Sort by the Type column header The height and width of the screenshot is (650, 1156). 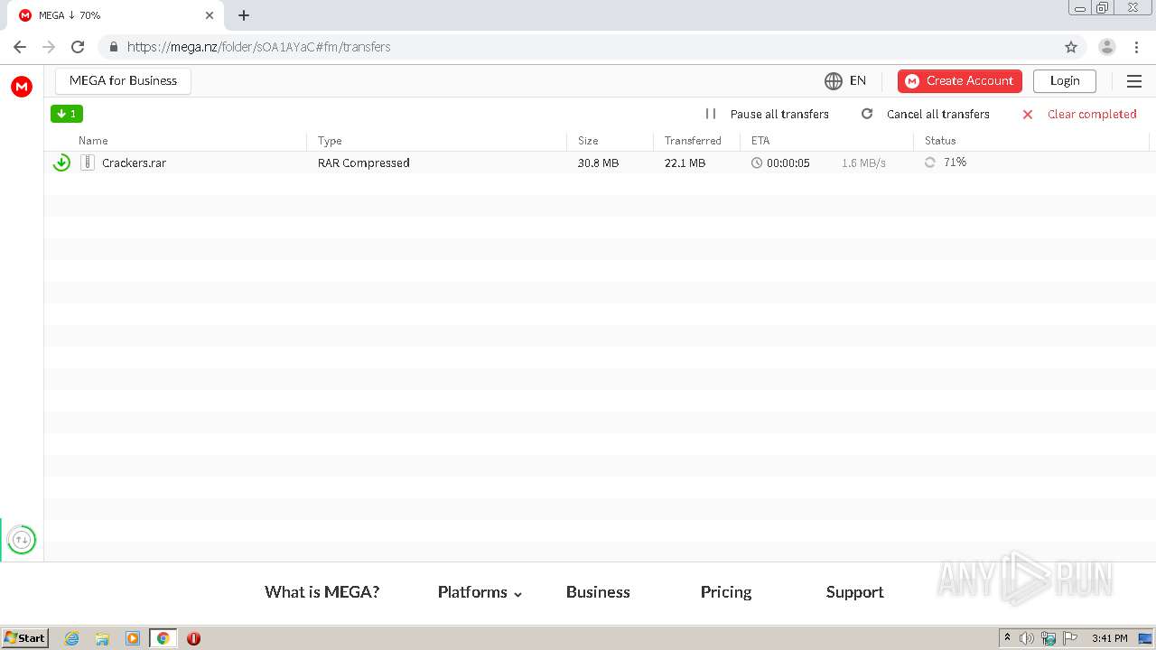(330, 141)
